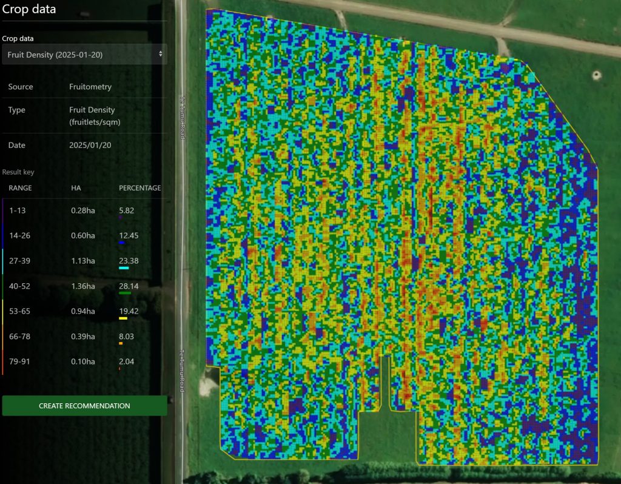Click the 2025/01/20 date value
621x484 pixels.
[90, 146]
